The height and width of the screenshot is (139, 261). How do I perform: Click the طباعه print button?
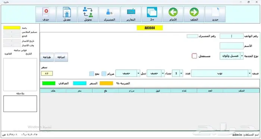(x=47, y=57)
